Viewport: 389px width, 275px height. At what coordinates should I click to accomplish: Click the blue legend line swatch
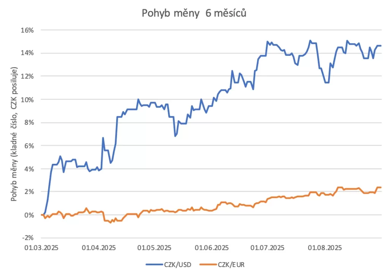tap(153, 264)
